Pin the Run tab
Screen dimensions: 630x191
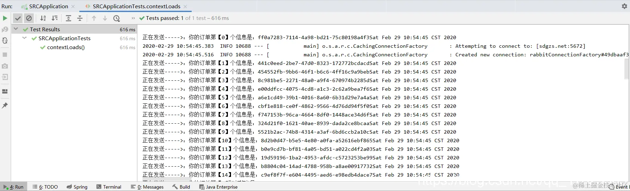(x=5, y=105)
